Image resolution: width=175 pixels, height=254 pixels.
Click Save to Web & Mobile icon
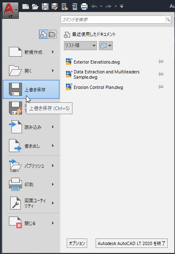pos(74,7)
